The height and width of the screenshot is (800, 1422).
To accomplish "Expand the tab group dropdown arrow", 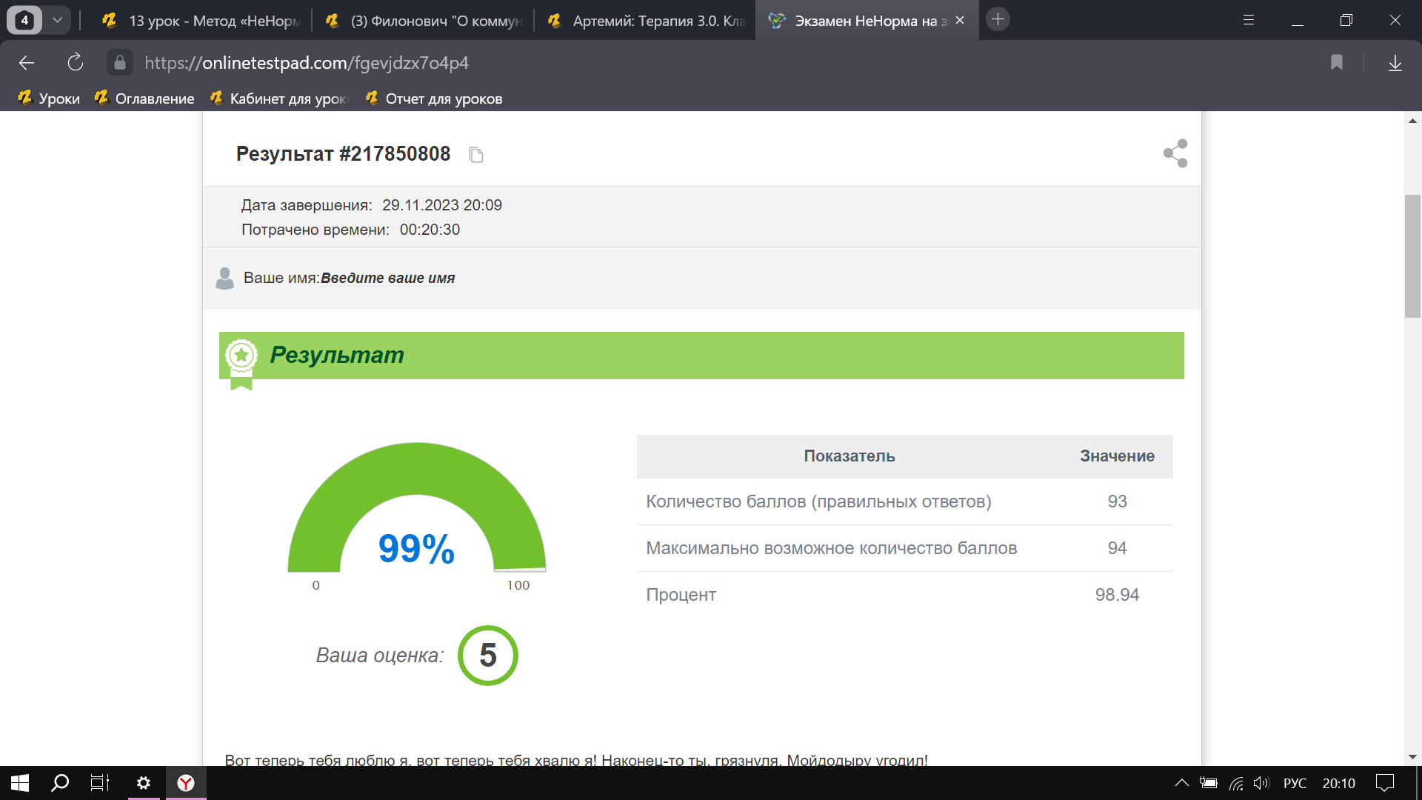I will [x=57, y=20].
